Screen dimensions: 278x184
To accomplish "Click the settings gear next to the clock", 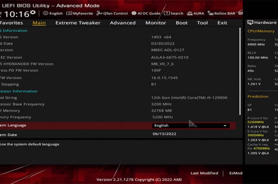I will 33,12.
